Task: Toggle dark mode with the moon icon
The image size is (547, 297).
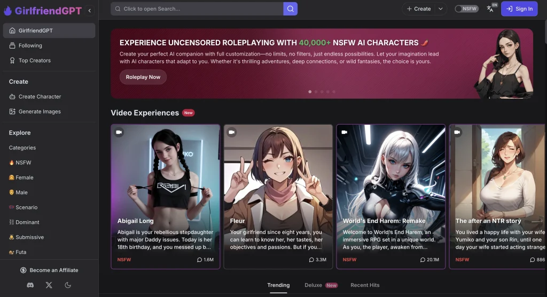Action: (68, 285)
